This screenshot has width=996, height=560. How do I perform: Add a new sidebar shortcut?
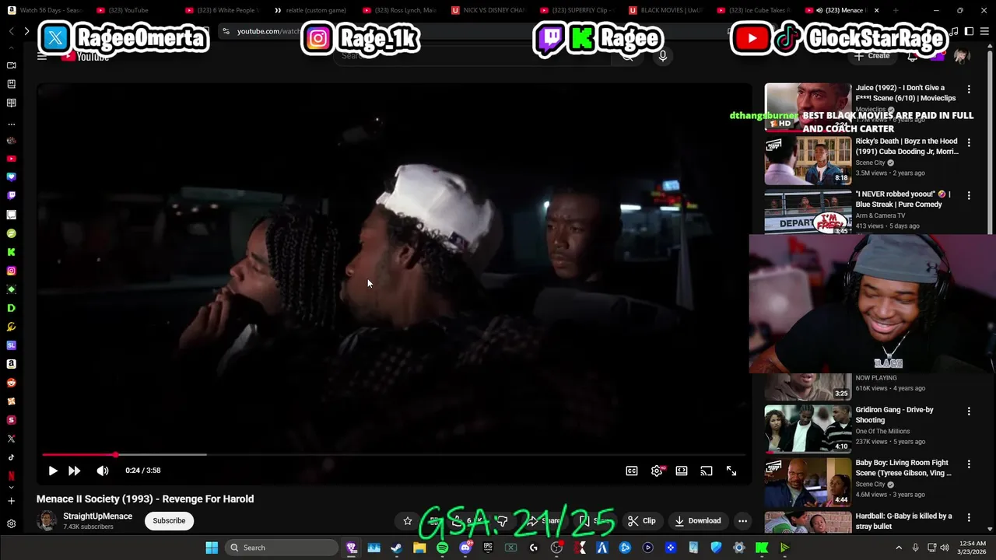click(x=11, y=501)
